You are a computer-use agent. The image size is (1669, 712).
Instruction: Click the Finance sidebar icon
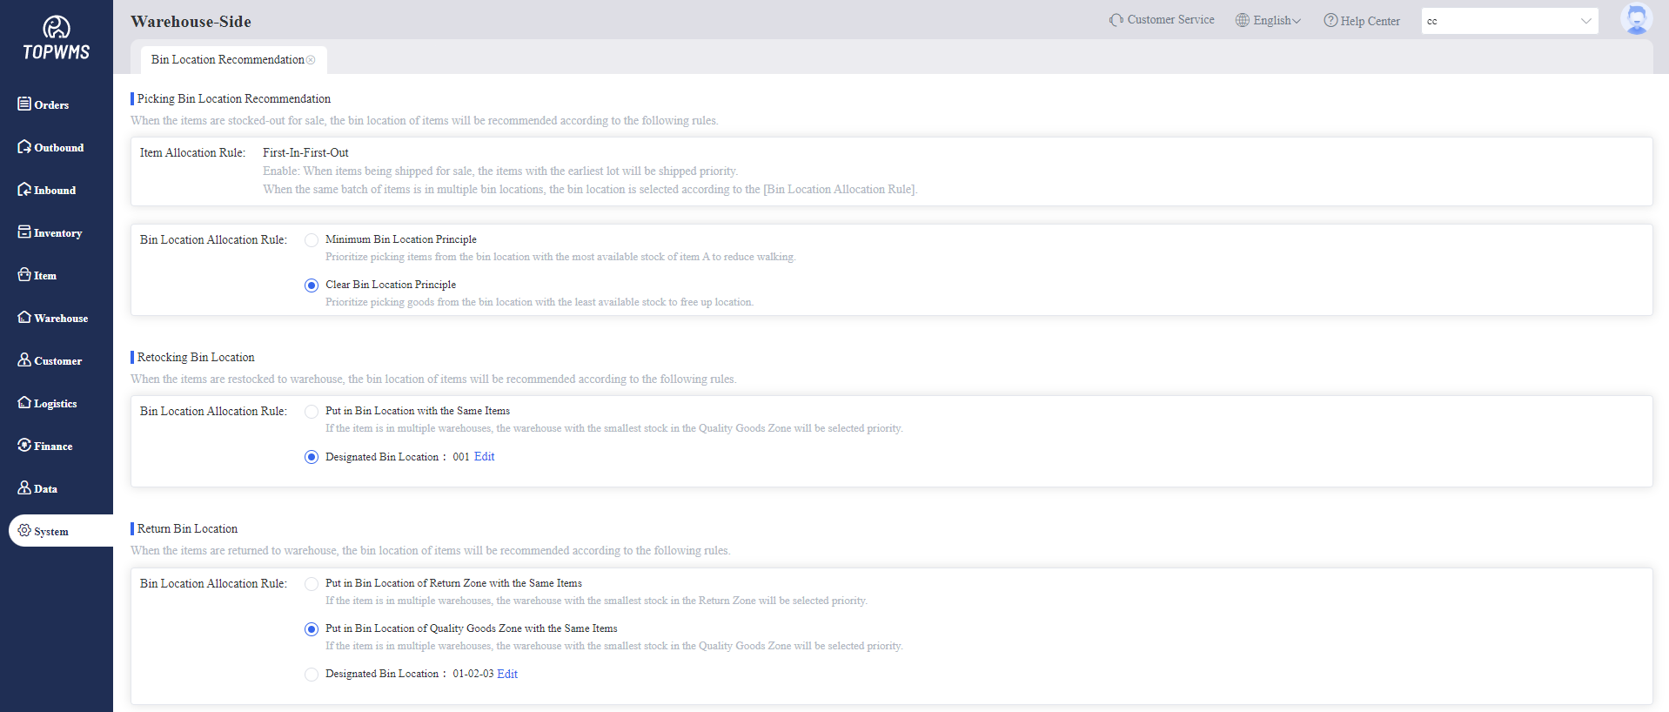click(x=24, y=446)
